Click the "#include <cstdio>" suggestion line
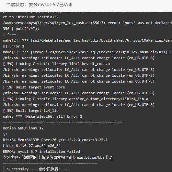 30,17
